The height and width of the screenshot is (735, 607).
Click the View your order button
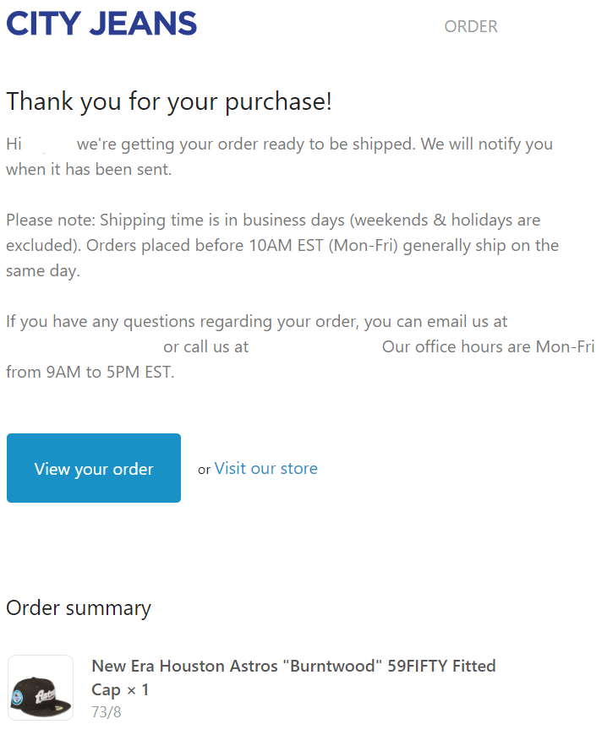[94, 468]
